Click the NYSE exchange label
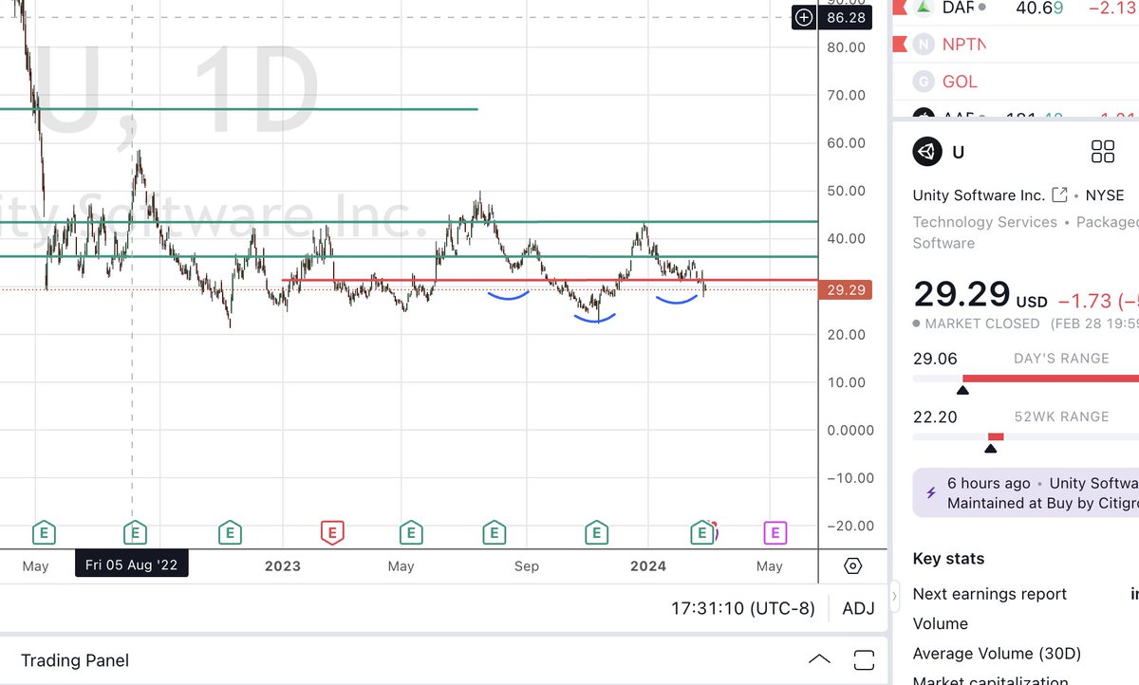 tap(1104, 195)
